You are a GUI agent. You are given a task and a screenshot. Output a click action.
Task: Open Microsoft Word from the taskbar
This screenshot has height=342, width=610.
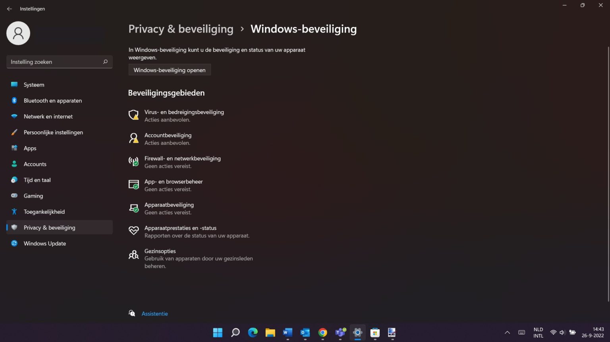click(x=287, y=332)
